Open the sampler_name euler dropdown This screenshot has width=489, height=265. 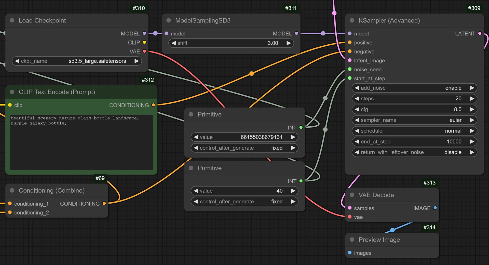[414, 120]
